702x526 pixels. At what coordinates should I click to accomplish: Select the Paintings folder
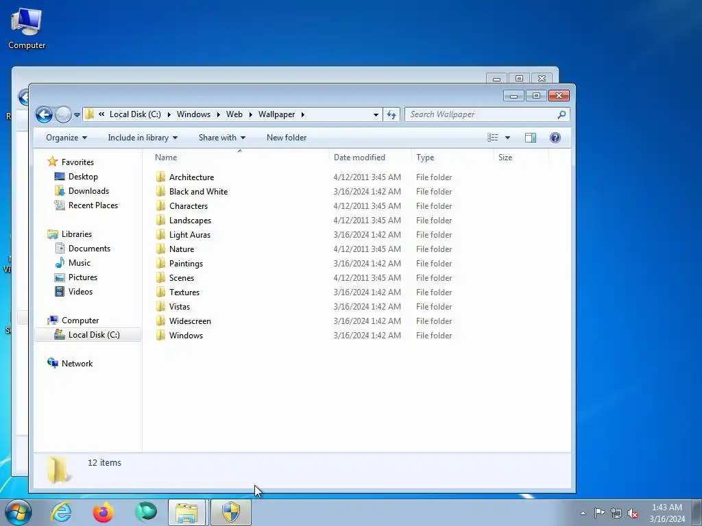click(186, 264)
